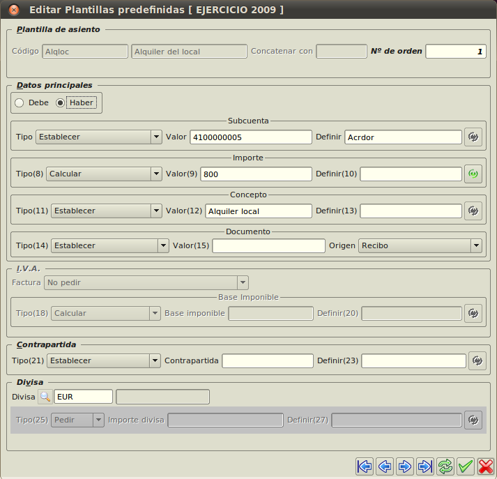Viewport: 497px width, 479px height.
Task: Click the green accept and continue arrows
Action: point(445,466)
